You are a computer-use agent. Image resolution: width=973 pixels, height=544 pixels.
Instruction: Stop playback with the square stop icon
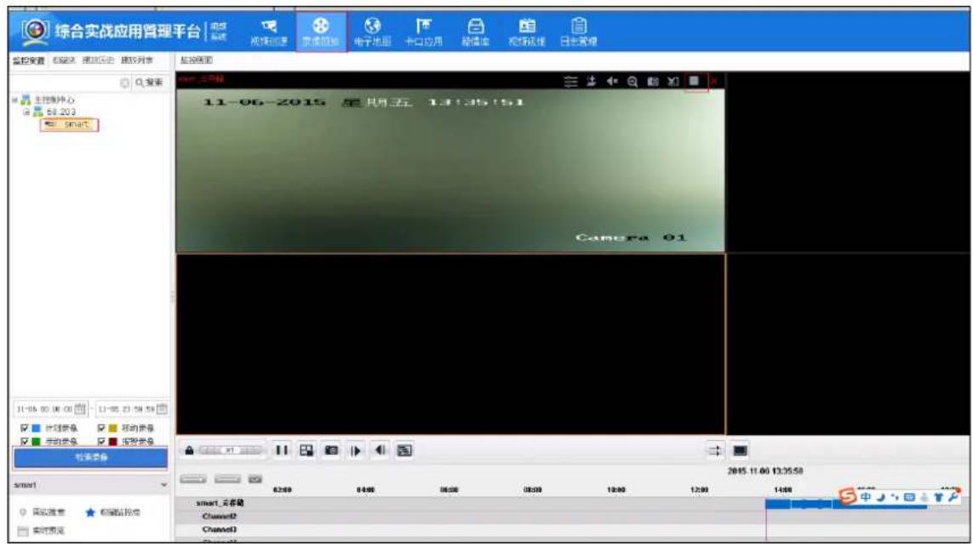[x=695, y=81]
